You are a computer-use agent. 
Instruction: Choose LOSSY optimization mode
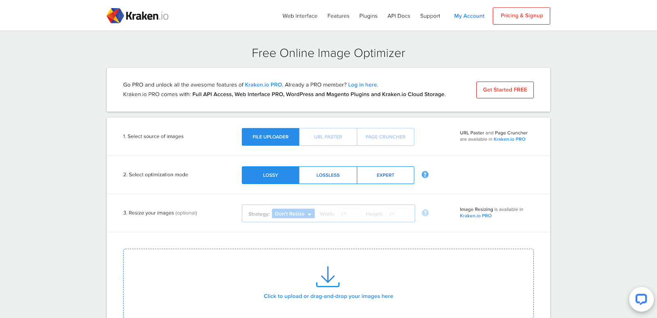pyautogui.click(x=271, y=175)
